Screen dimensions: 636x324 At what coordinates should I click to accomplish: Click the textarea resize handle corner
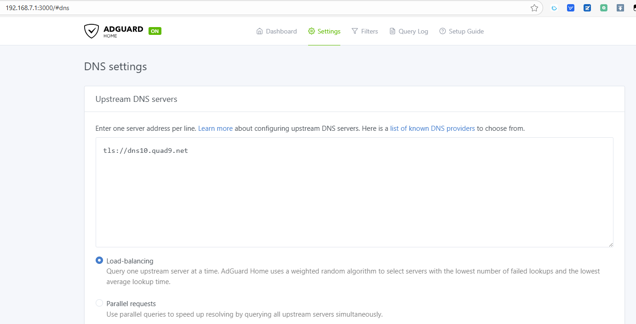(x=610, y=245)
